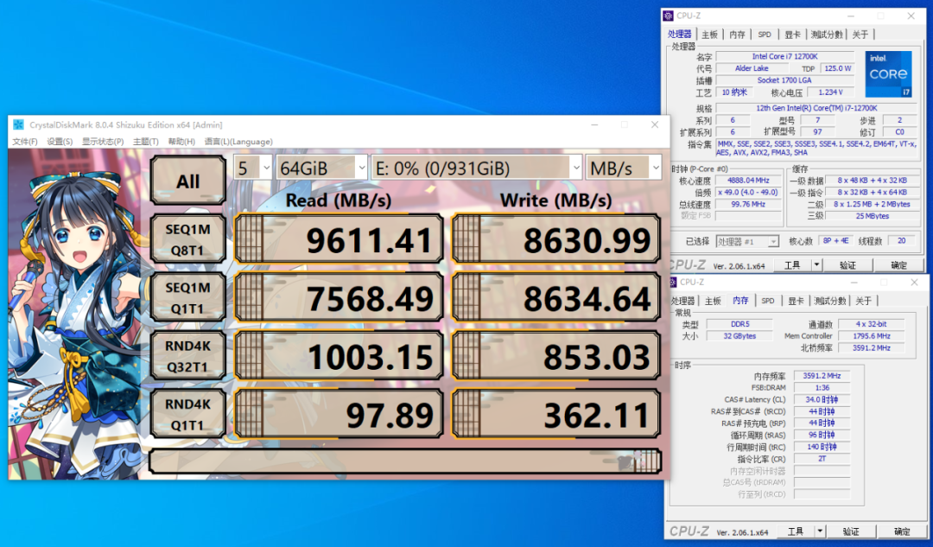Start the RND4K Q32T1 test
The image size is (933, 547).
click(188, 354)
